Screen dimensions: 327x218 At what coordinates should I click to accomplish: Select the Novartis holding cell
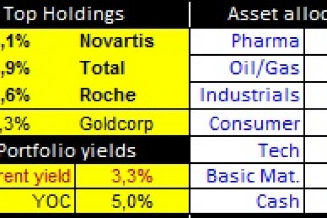[117, 41]
